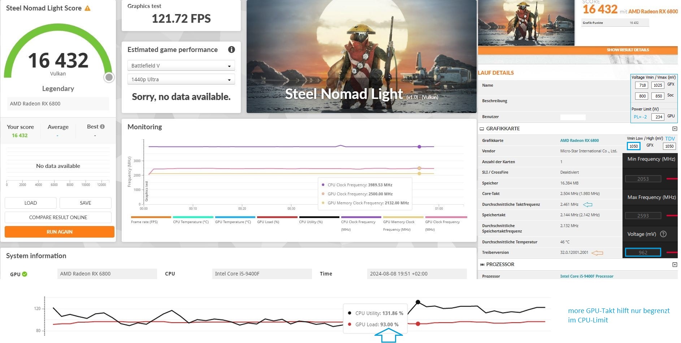
Task: Collapse the PROZESSOR section
Action: coord(675,265)
